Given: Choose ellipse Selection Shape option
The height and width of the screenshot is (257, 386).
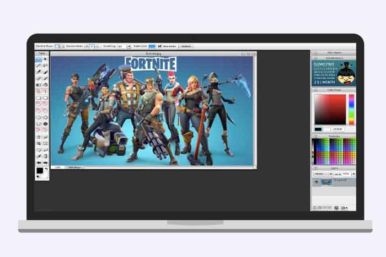Looking at the screenshot, I should (x=62, y=46).
